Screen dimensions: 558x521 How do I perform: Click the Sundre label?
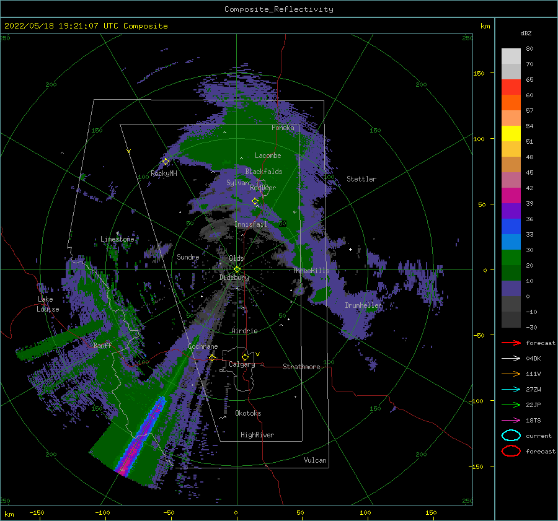(188, 256)
